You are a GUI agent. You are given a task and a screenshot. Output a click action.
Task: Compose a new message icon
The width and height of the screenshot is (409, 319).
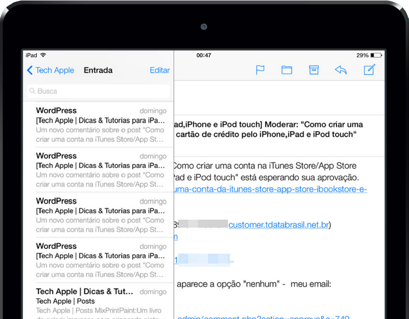pos(369,69)
